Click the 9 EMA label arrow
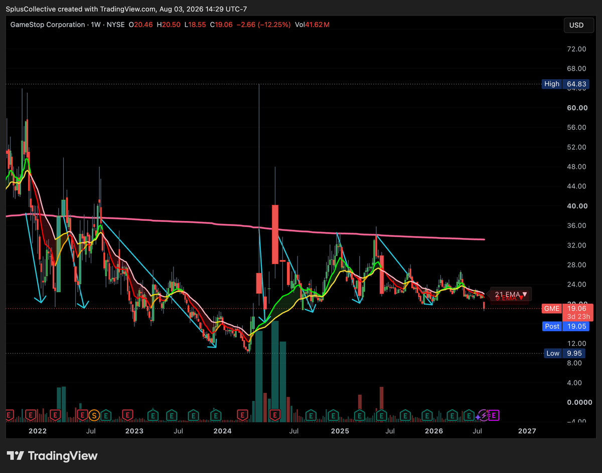 (522, 299)
